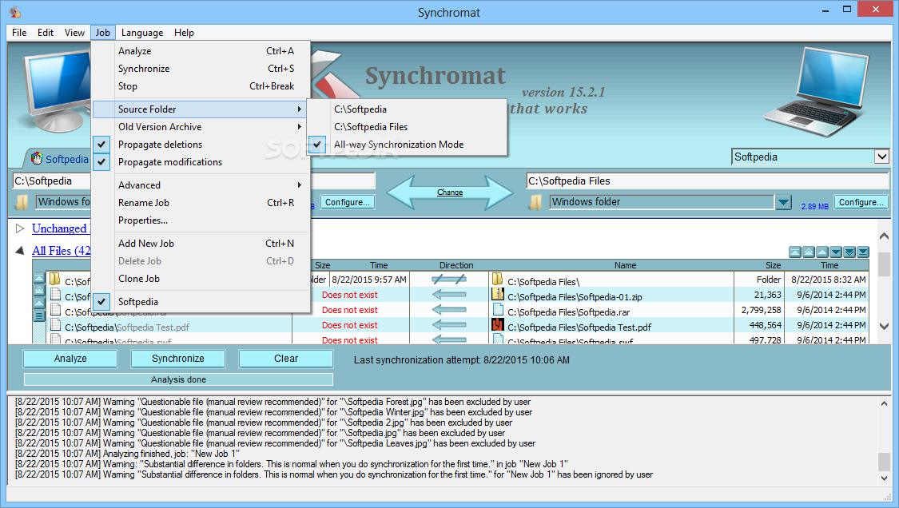This screenshot has height=508, width=899.
Task: Open the View menu
Action: pos(74,33)
